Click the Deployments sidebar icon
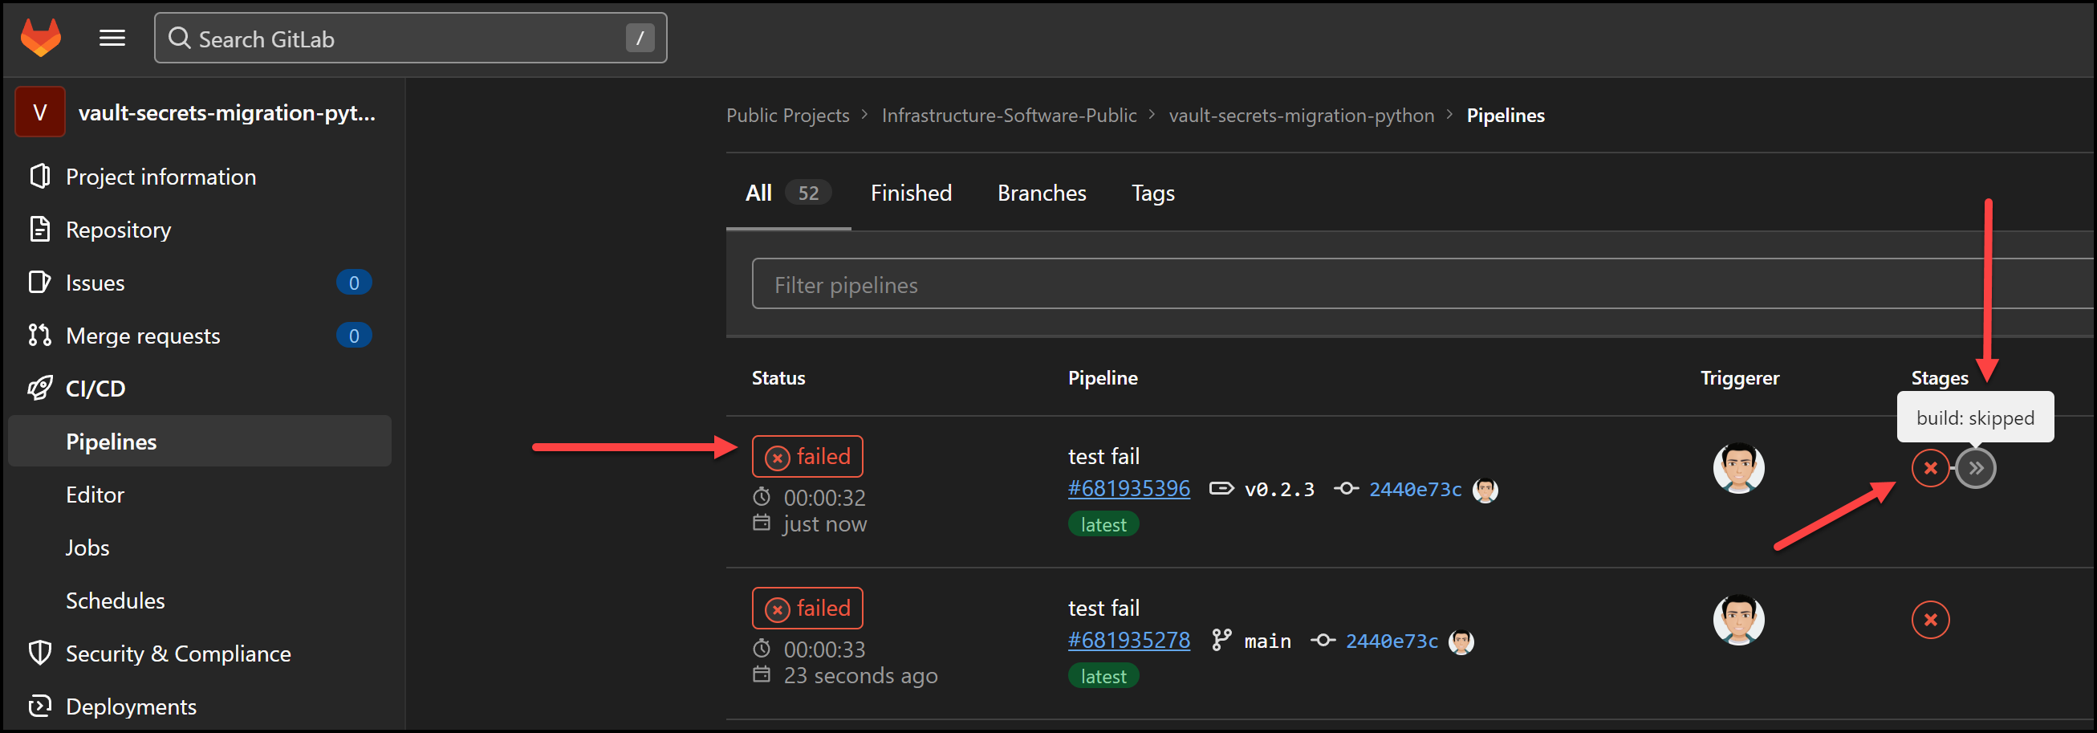This screenshot has width=2097, height=733. pos(39,707)
